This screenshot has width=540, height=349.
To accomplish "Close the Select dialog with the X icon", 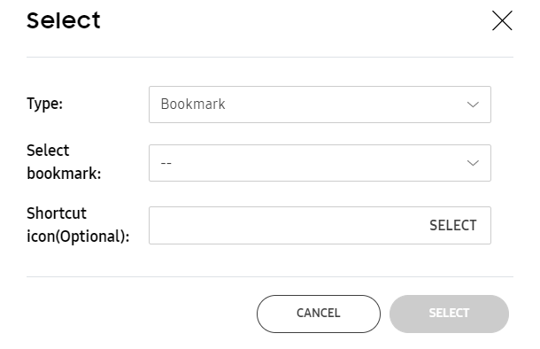I will click(x=502, y=20).
